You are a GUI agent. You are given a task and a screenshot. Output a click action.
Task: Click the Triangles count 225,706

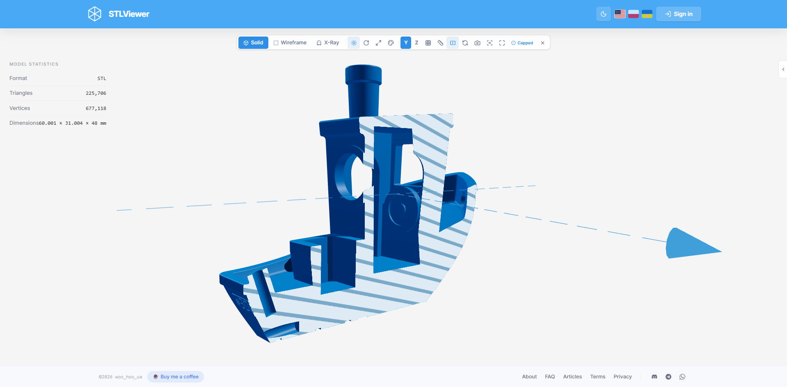point(96,93)
